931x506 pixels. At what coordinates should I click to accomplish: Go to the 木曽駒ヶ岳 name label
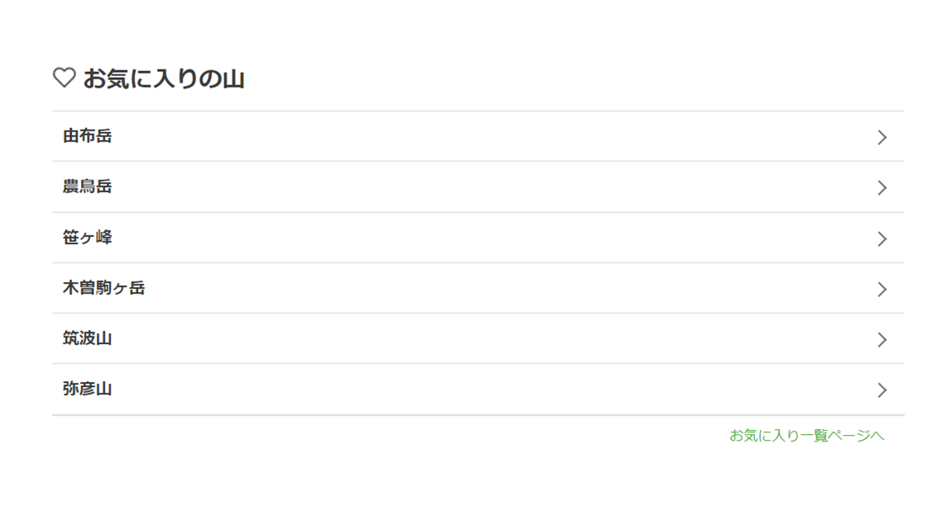[x=104, y=289]
